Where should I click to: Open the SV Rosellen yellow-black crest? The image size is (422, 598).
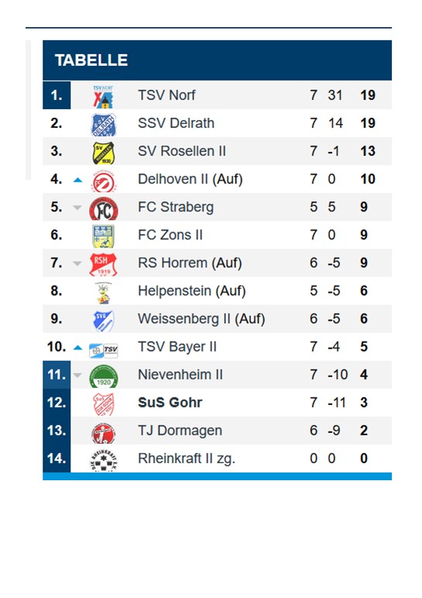point(104,153)
